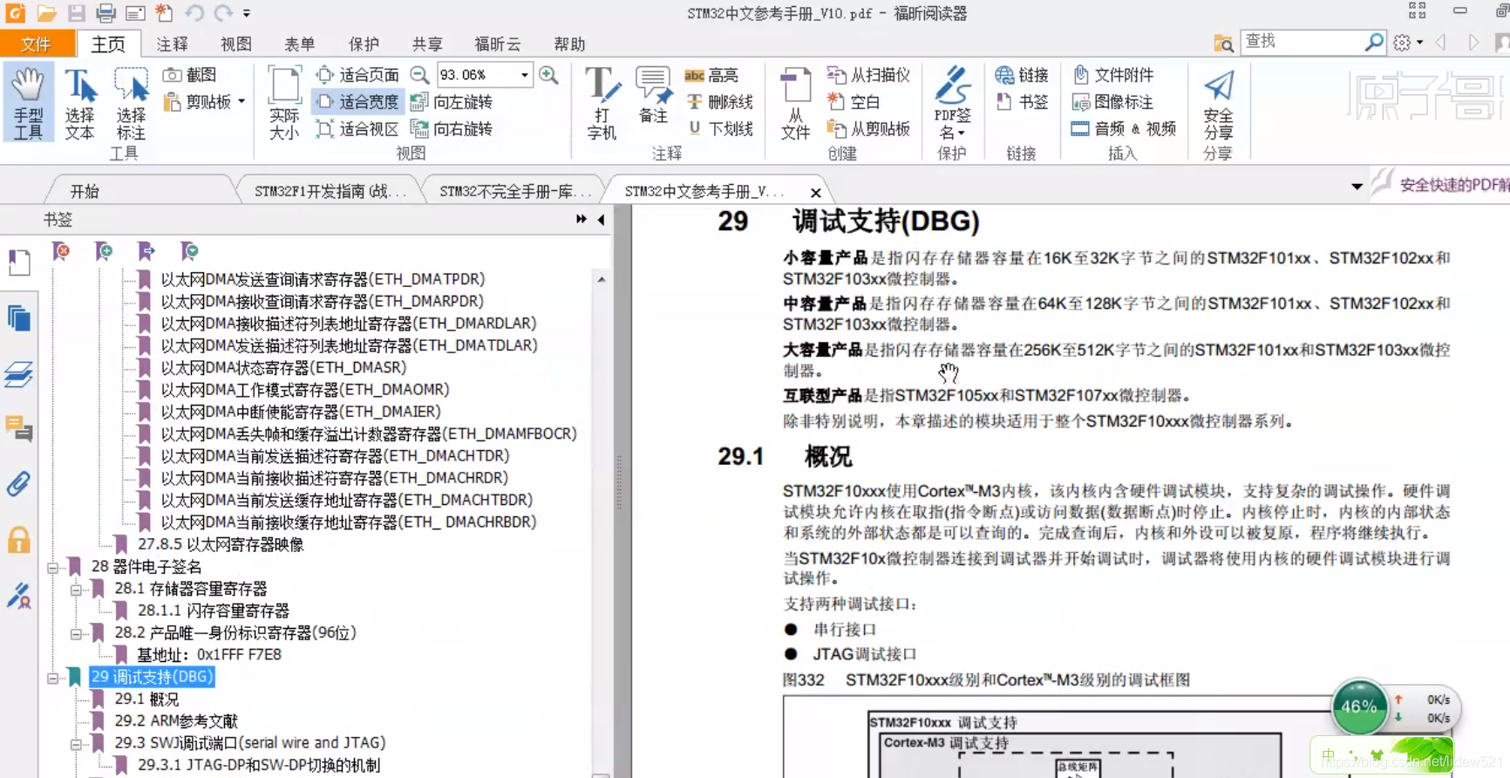Click the Find (查找) search field
The height and width of the screenshot is (778, 1510).
coord(1303,41)
